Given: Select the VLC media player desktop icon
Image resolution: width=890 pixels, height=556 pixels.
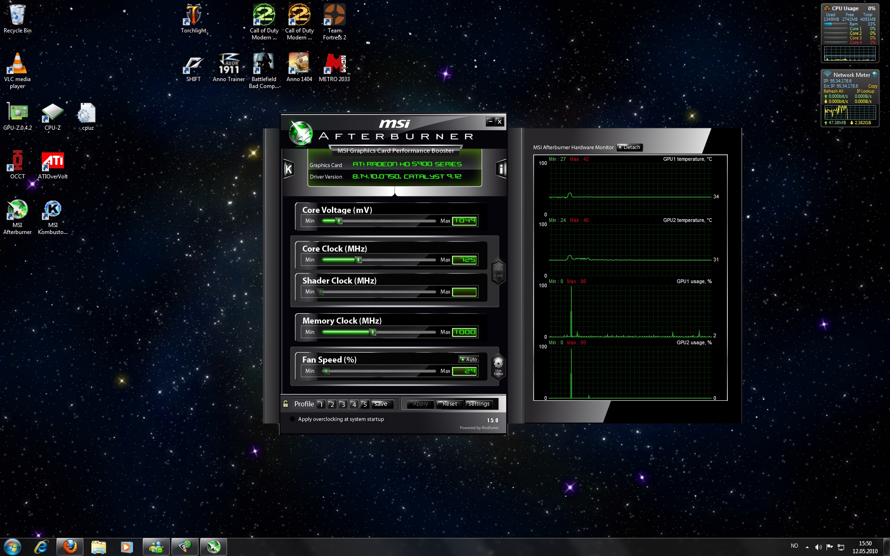Looking at the screenshot, I should (x=18, y=70).
